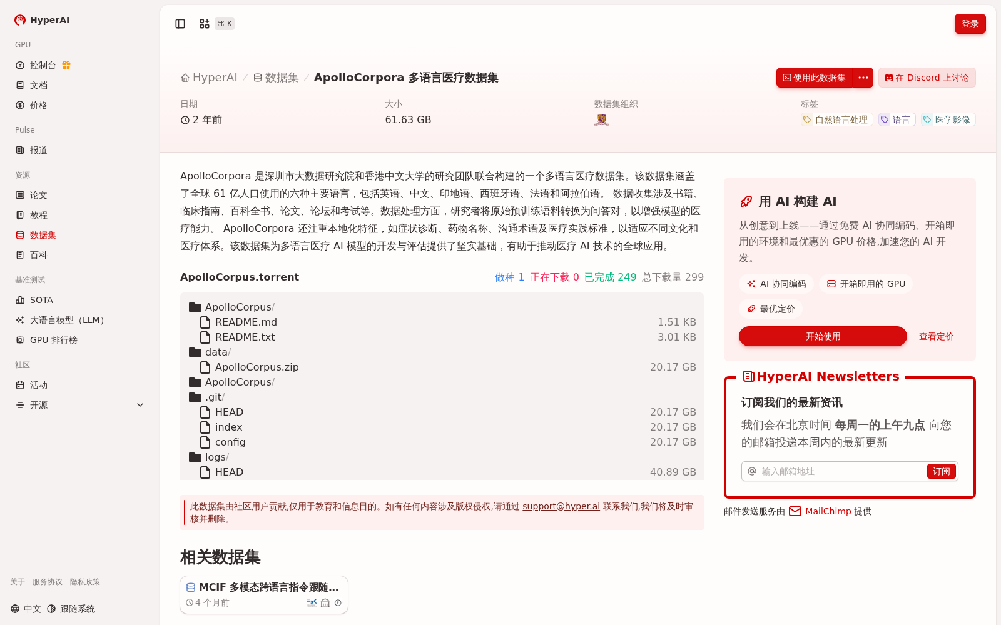Image resolution: width=1001 pixels, height=625 pixels.
Task: Click the logs/ folder
Action: click(x=209, y=457)
